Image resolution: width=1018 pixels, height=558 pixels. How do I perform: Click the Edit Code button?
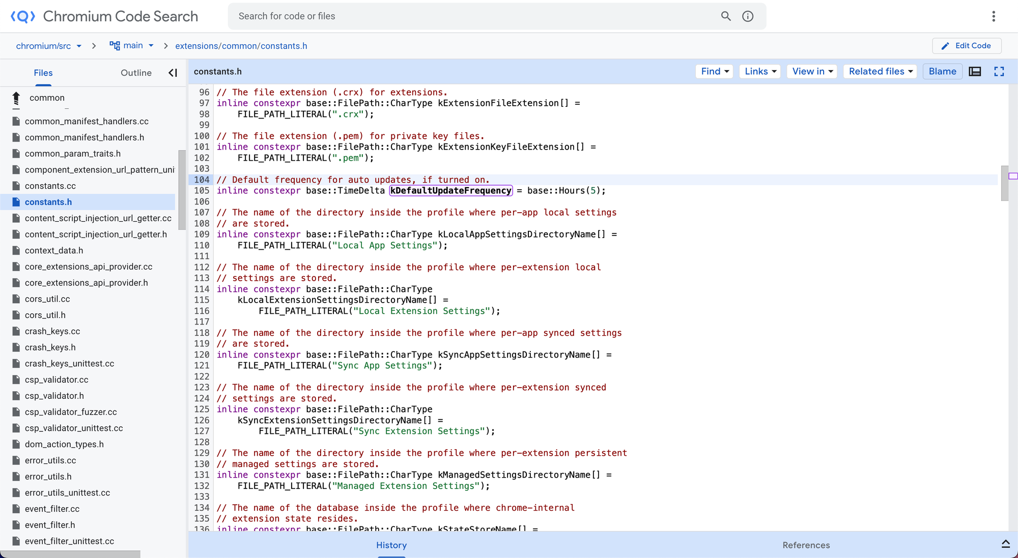pyautogui.click(x=967, y=46)
